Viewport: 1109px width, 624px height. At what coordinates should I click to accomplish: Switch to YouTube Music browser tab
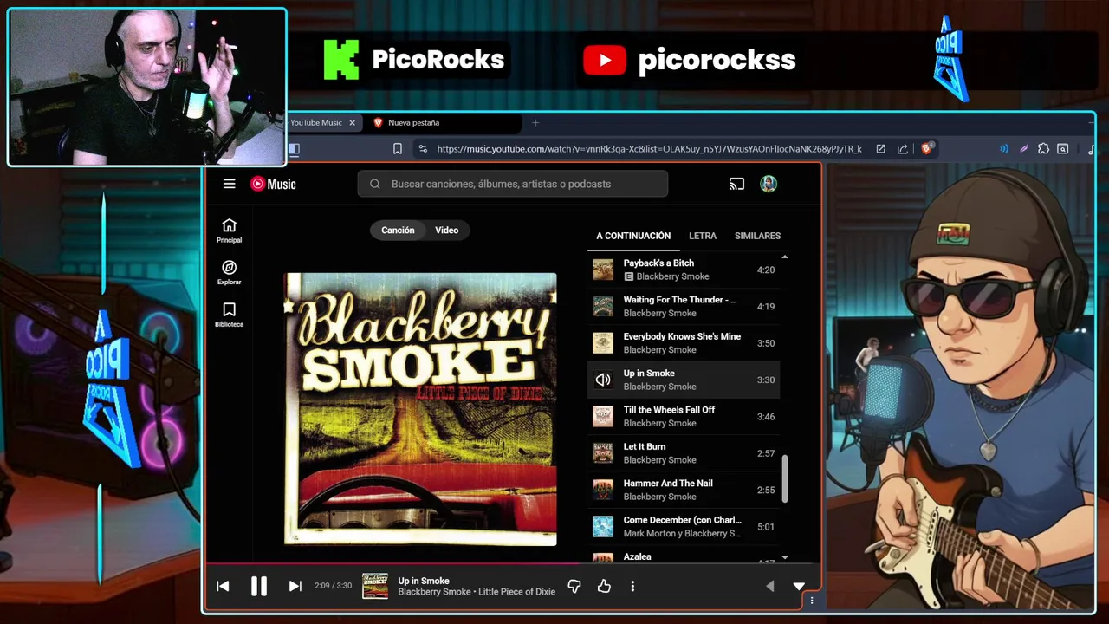[316, 123]
